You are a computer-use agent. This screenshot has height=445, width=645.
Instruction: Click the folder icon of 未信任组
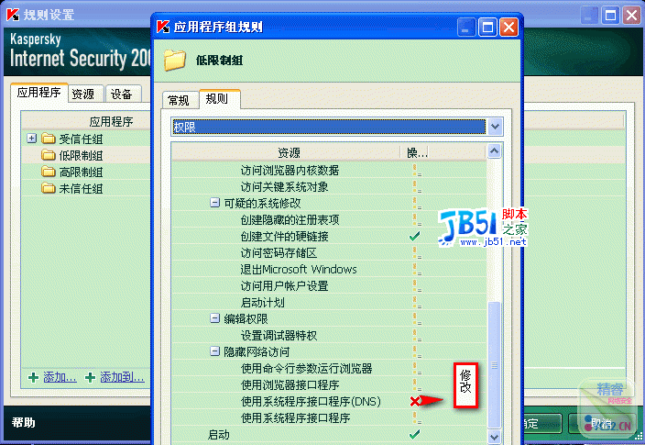(49, 188)
